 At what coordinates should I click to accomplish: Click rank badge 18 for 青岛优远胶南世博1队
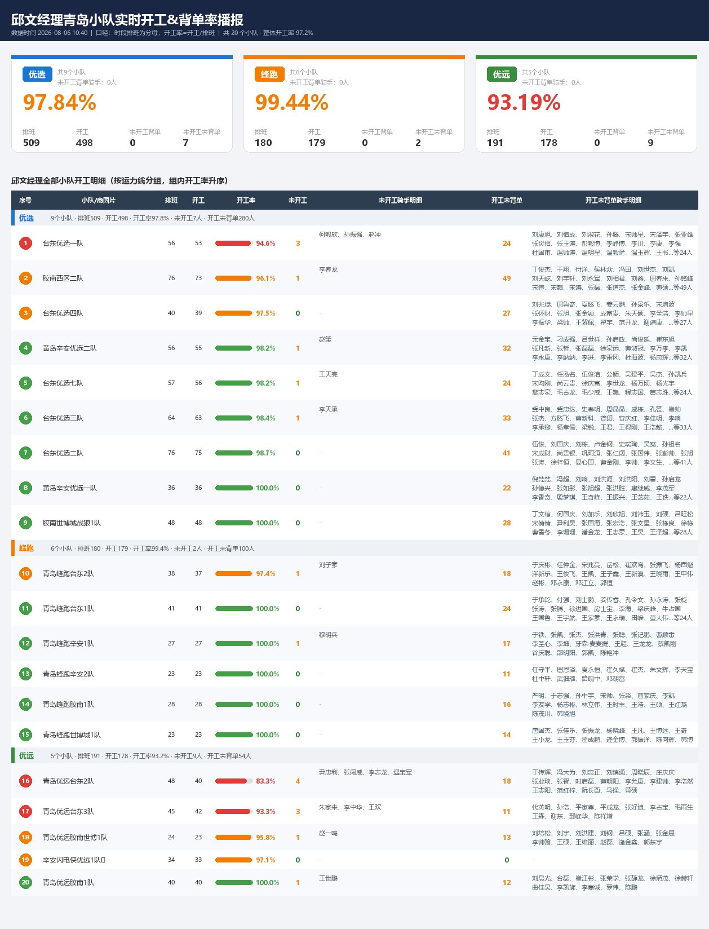(25, 837)
